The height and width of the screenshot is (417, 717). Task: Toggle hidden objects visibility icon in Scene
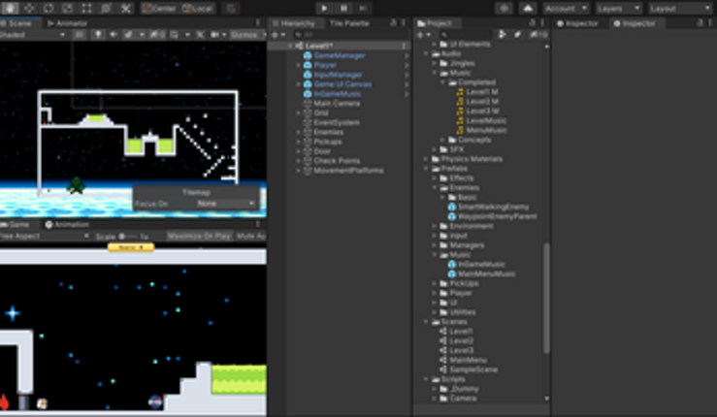tap(157, 35)
